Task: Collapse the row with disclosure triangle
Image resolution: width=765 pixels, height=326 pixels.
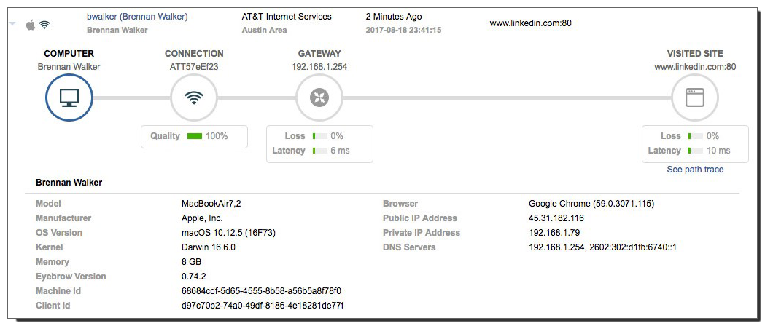Action: tap(12, 24)
